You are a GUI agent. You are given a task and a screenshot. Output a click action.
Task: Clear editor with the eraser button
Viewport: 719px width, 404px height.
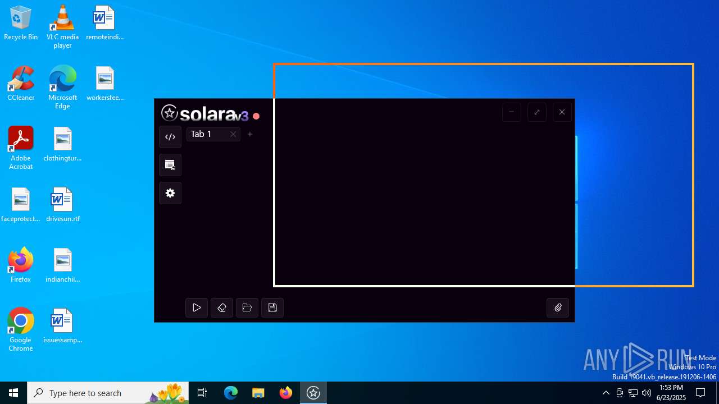[222, 307]
